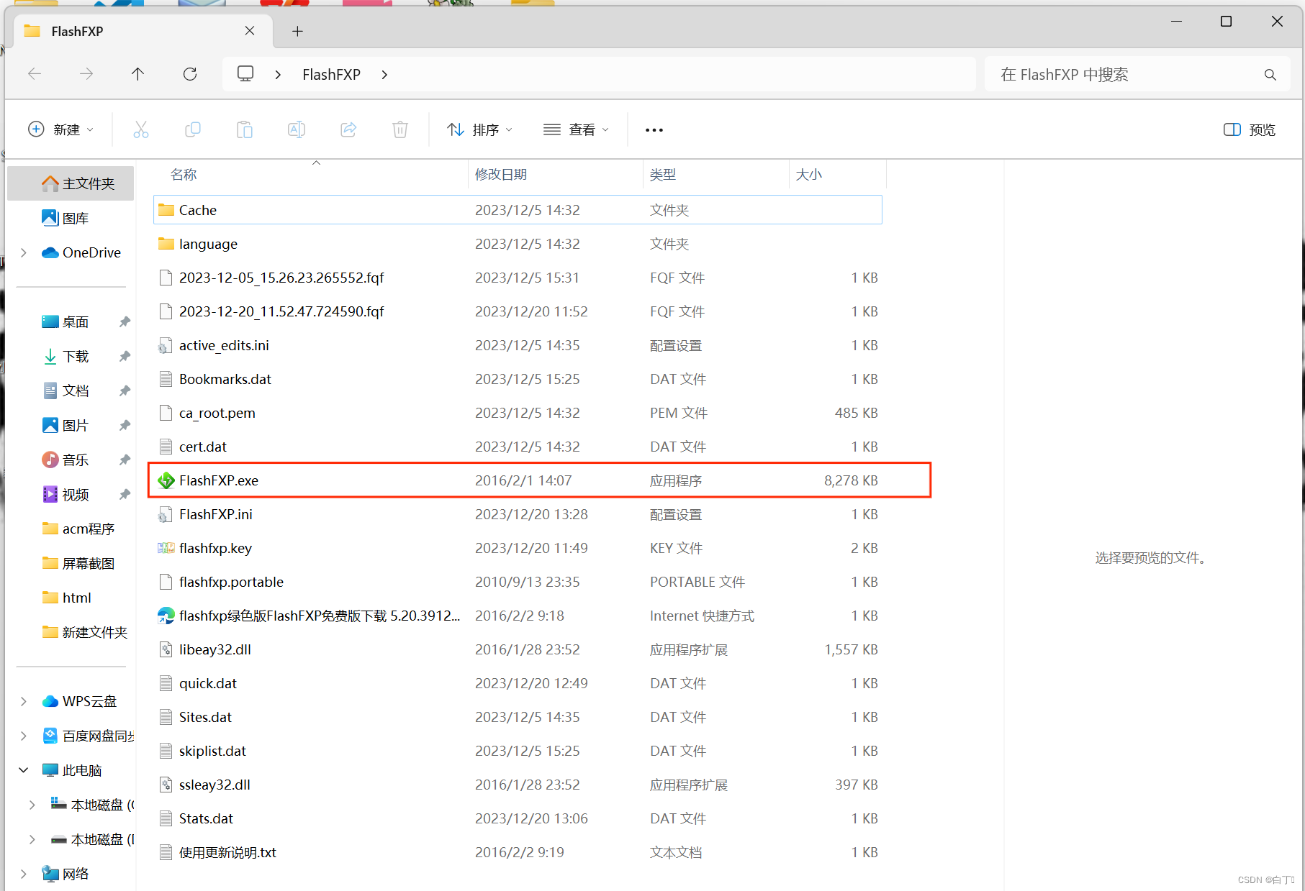The image size is (1305, 891).
Task: Select the flashfxp.key file icon
Action: coord(166,548)
